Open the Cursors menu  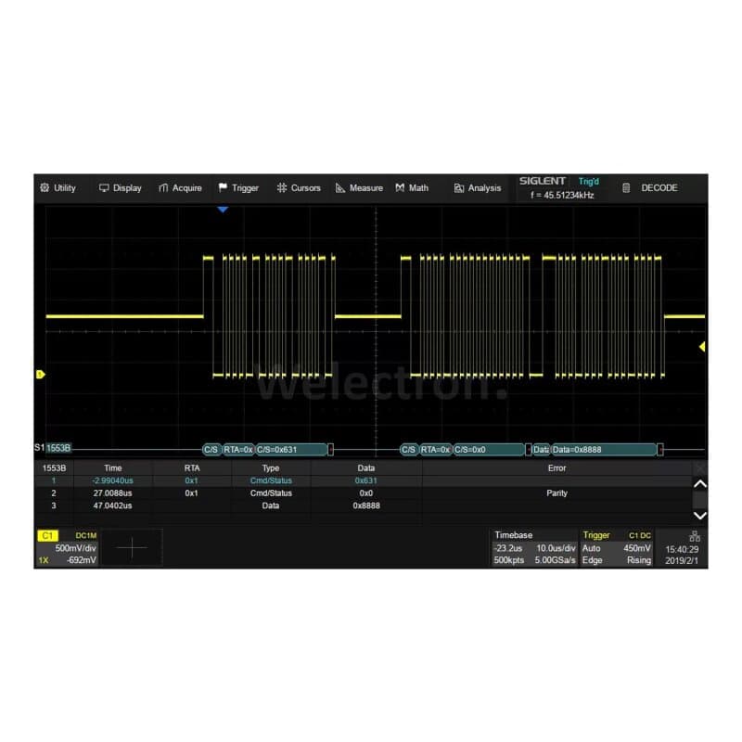(x=299, y=188)
